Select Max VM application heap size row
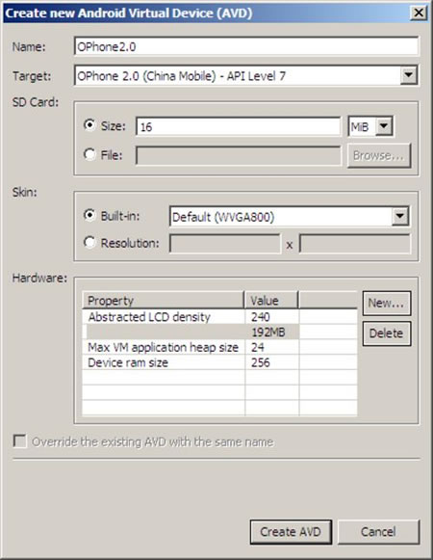The height and width of the screenshot is (560, 433). 219,347
